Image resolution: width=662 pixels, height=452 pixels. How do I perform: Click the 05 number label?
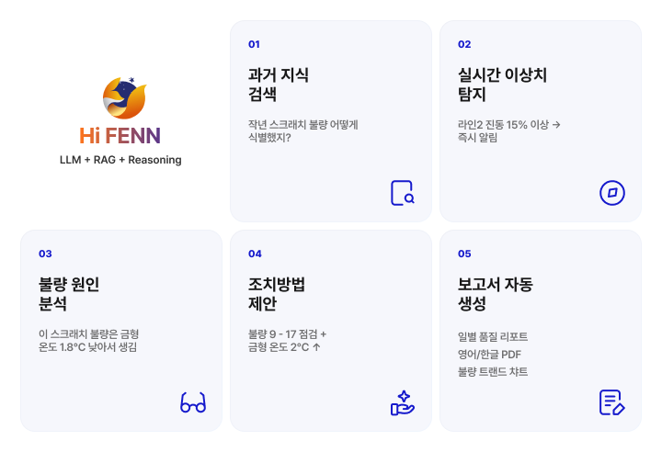pyautogui.click(x=464, y=254)
